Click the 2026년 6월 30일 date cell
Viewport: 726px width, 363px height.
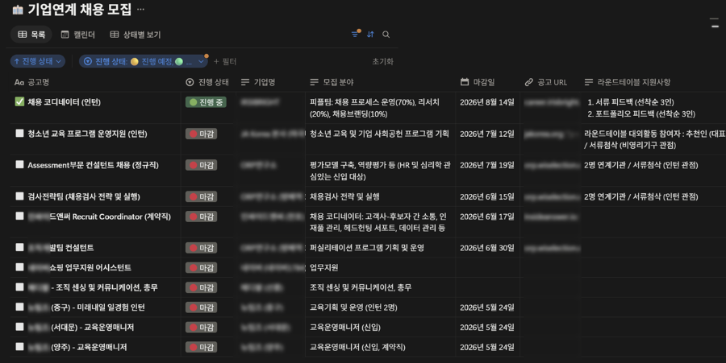point(487,248)
